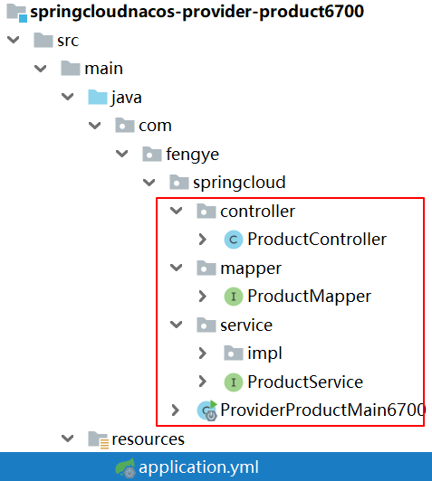This screenshot has width=432, height=481.
Task: Click the blue java source folder icon
Action: [x=98, y=98]
